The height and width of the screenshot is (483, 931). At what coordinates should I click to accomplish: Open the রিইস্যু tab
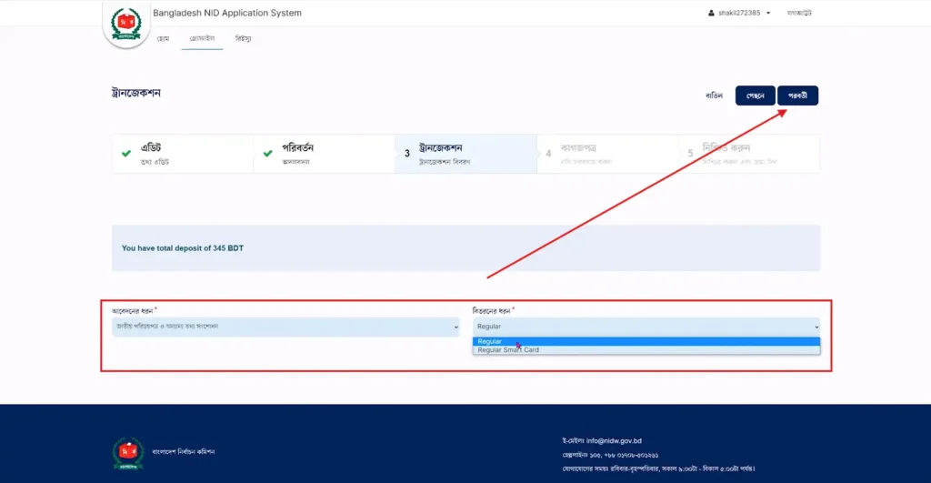coord(243,38)
